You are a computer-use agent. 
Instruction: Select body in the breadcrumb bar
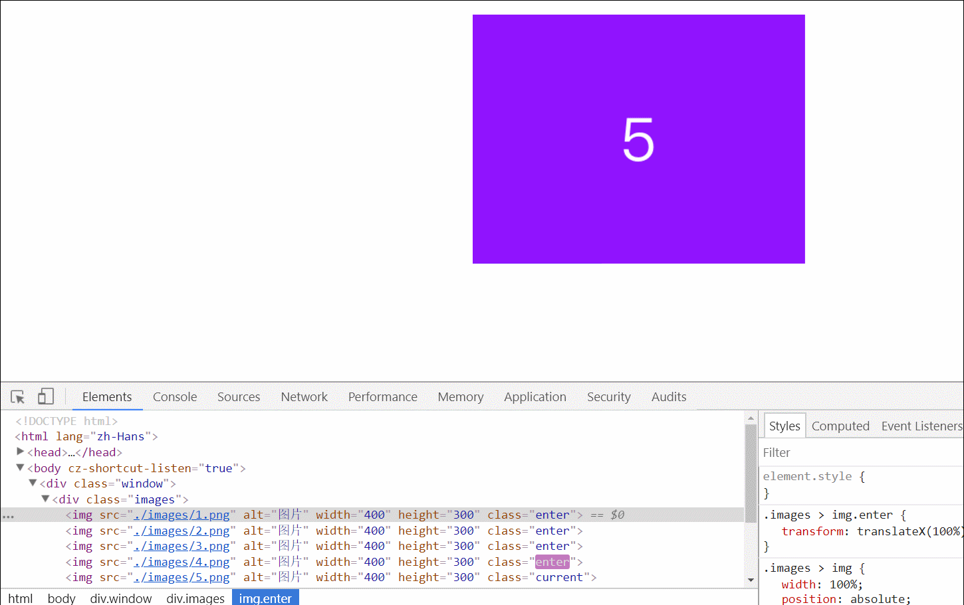click(x=61, y=598)
